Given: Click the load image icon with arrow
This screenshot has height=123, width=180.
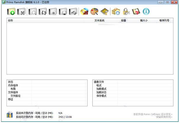Looking at the screenshot, I should tap(53, 11).
